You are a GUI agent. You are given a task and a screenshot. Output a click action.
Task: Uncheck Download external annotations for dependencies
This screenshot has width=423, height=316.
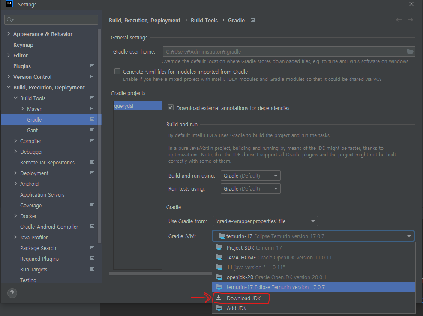pos(171,107)
